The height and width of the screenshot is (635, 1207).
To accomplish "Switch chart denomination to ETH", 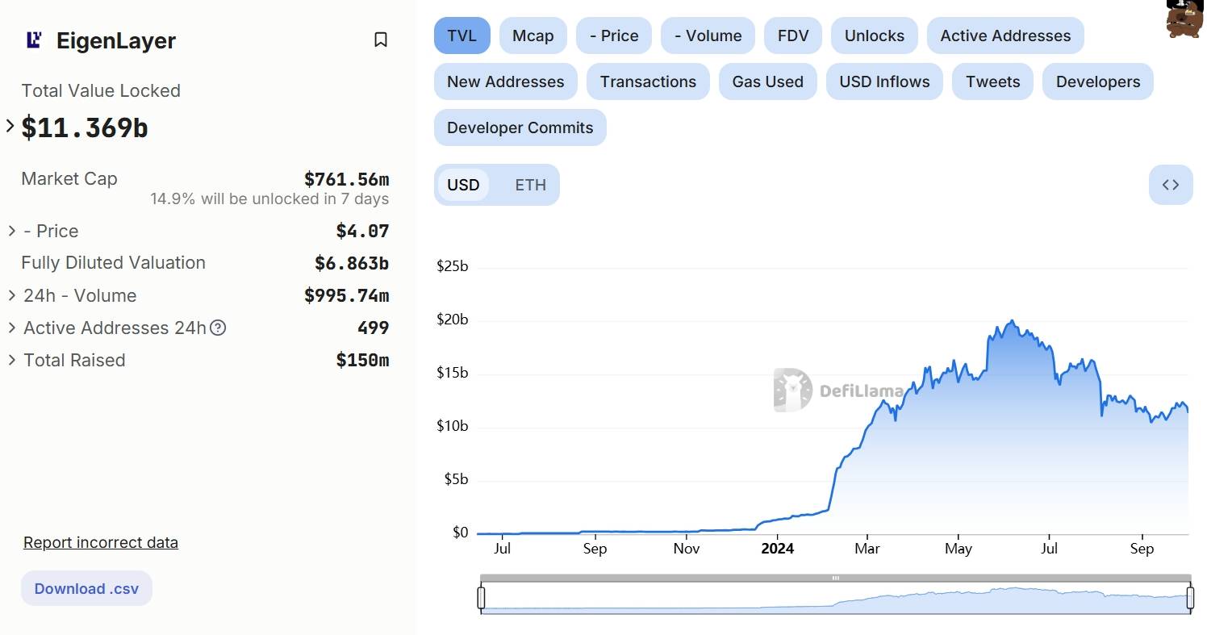I will (530, 185).
